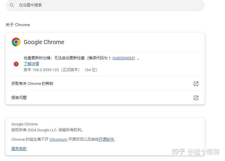
Task: Open the 服务条款 link
Action: tap(19, 149)
